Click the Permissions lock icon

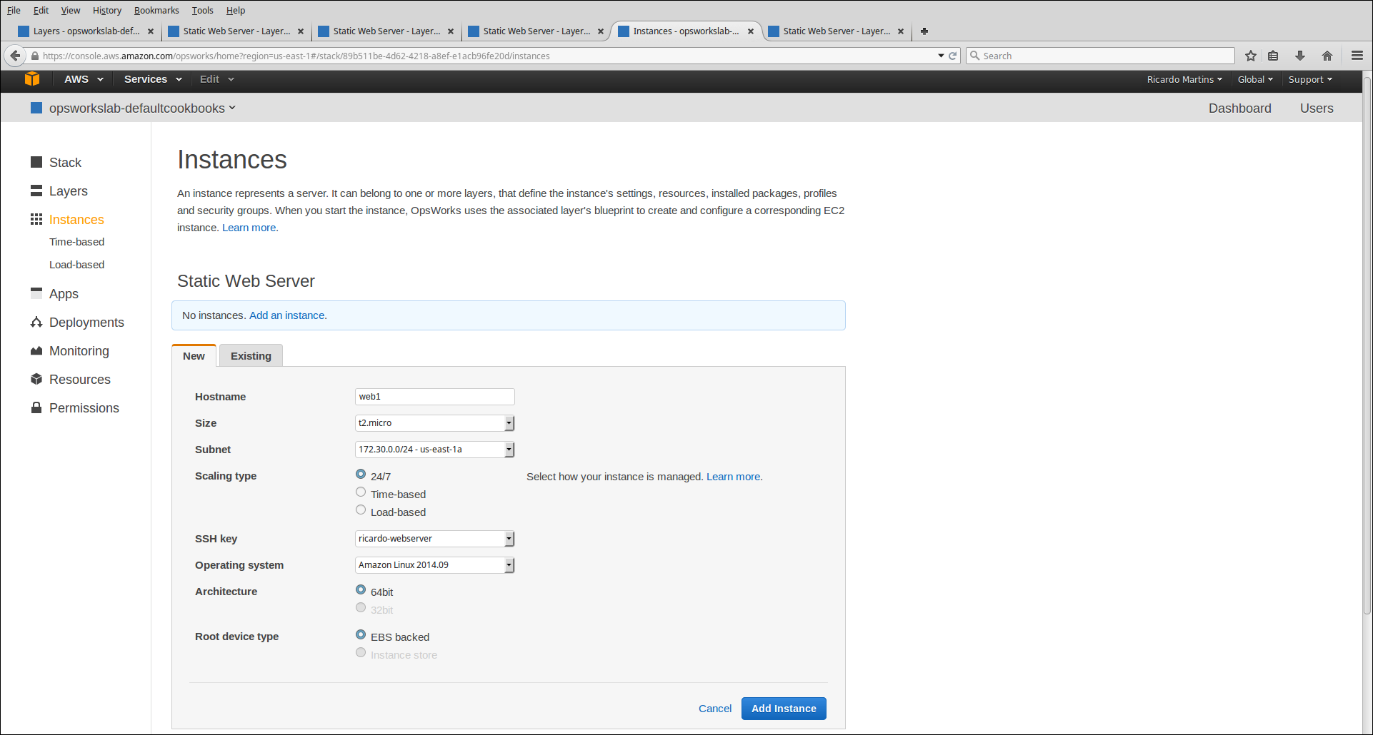pos(36,408)
